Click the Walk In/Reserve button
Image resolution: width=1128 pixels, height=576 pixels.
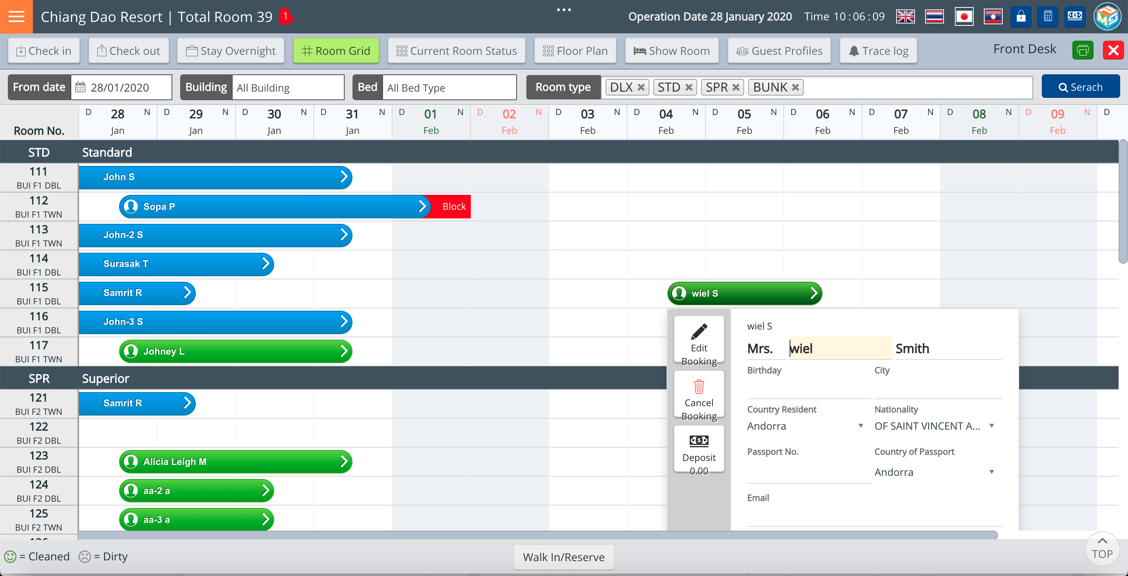[563, 557]
